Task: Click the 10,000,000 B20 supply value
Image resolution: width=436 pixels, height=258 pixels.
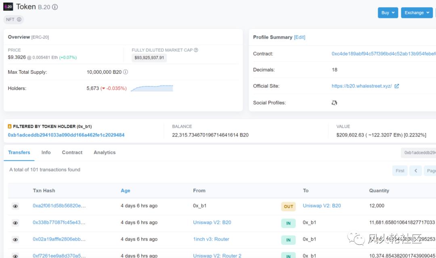Action: point(104,72)
